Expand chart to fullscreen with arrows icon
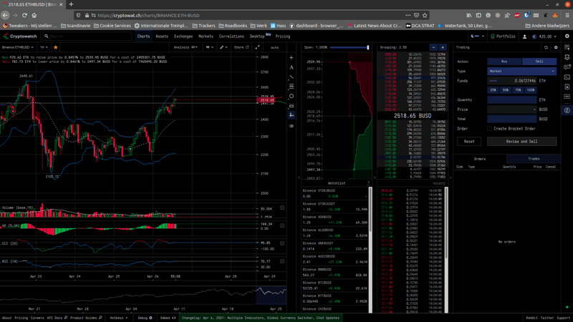The width and height of the screenshot is (573, 322). pyautogui.click(x=257, y=47)
